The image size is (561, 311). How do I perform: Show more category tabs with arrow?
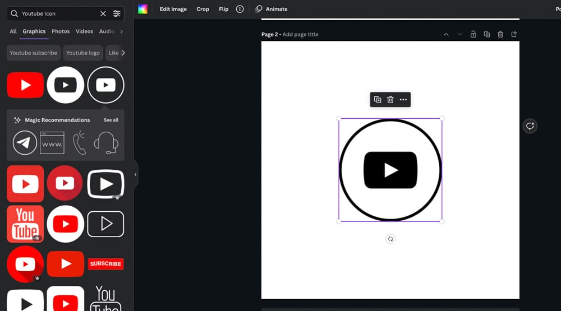[x=122, y=31]
